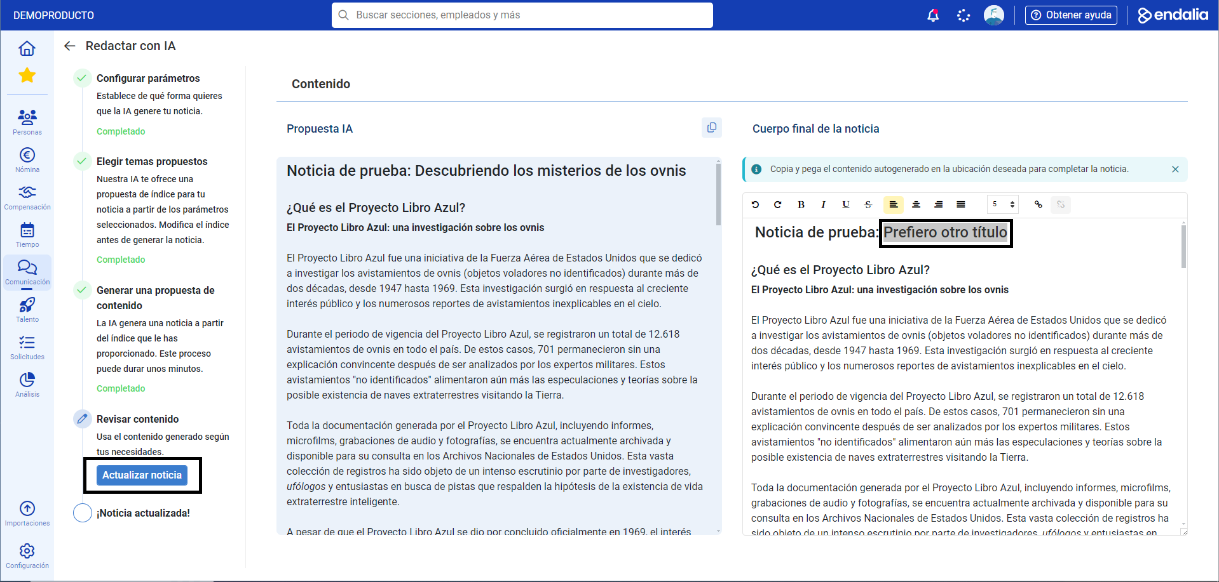Click the DEMOPRODUCTO label
1219x582 pixels.
click(53, 15)
